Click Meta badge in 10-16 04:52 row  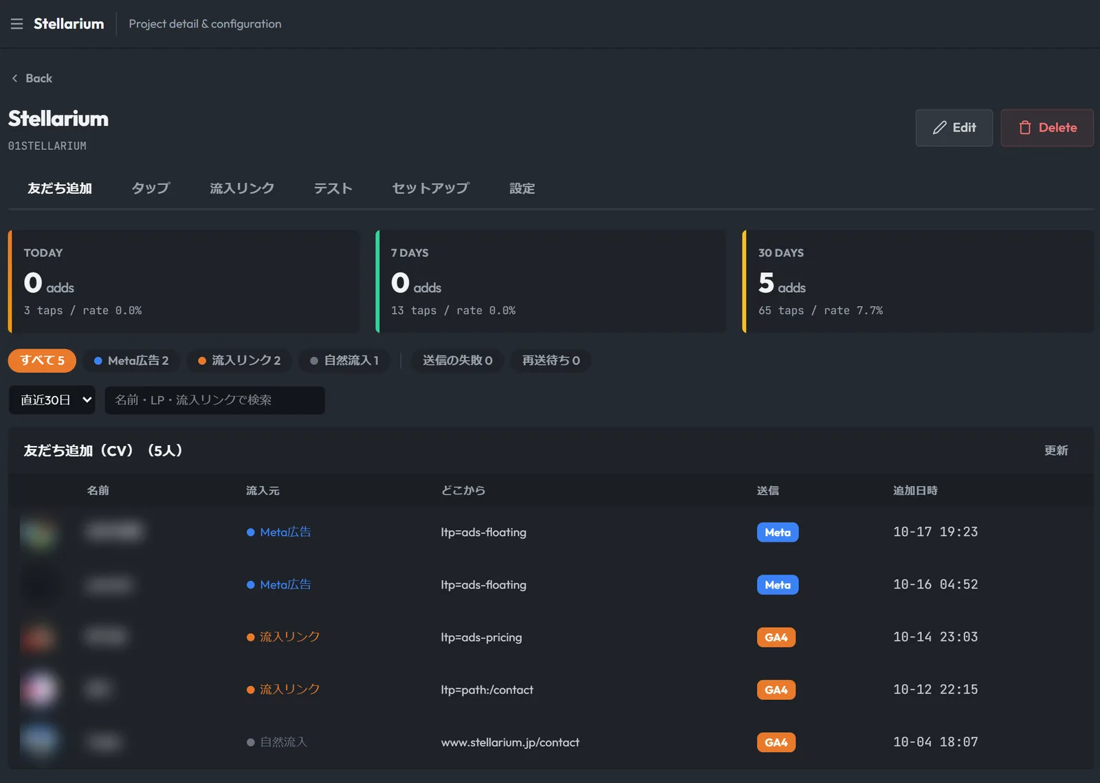778,585
